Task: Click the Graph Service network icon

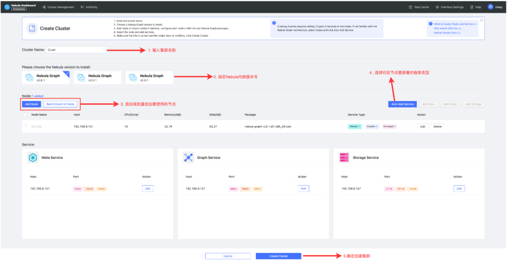Action: 188,158
